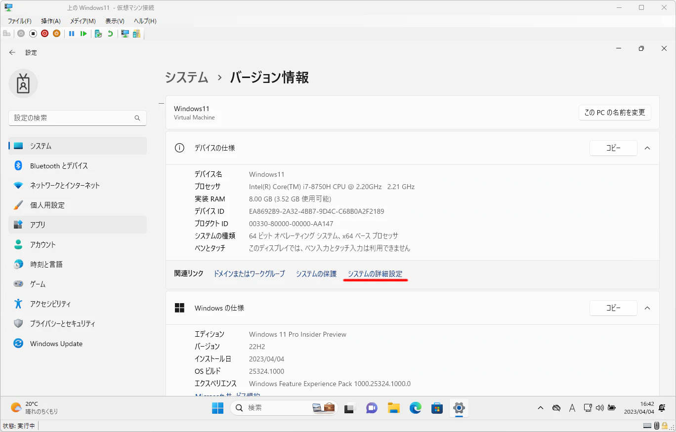Open ネットワークとインターネット settings
The width and height of the screenshot is (676, 432).
click(x=78, y=185)
